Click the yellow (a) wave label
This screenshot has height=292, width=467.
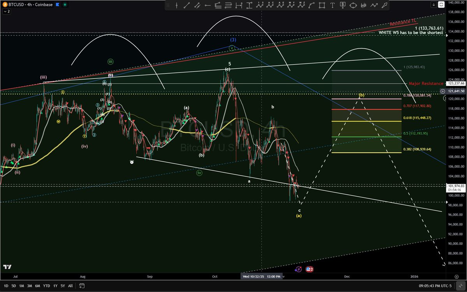coord(299,215)
